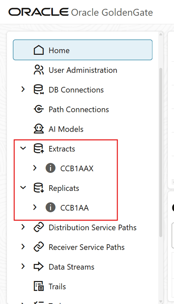The width and height of the screenshot is (174, 304).
Task: Click the AI Models icon
Action: point(38,129)
